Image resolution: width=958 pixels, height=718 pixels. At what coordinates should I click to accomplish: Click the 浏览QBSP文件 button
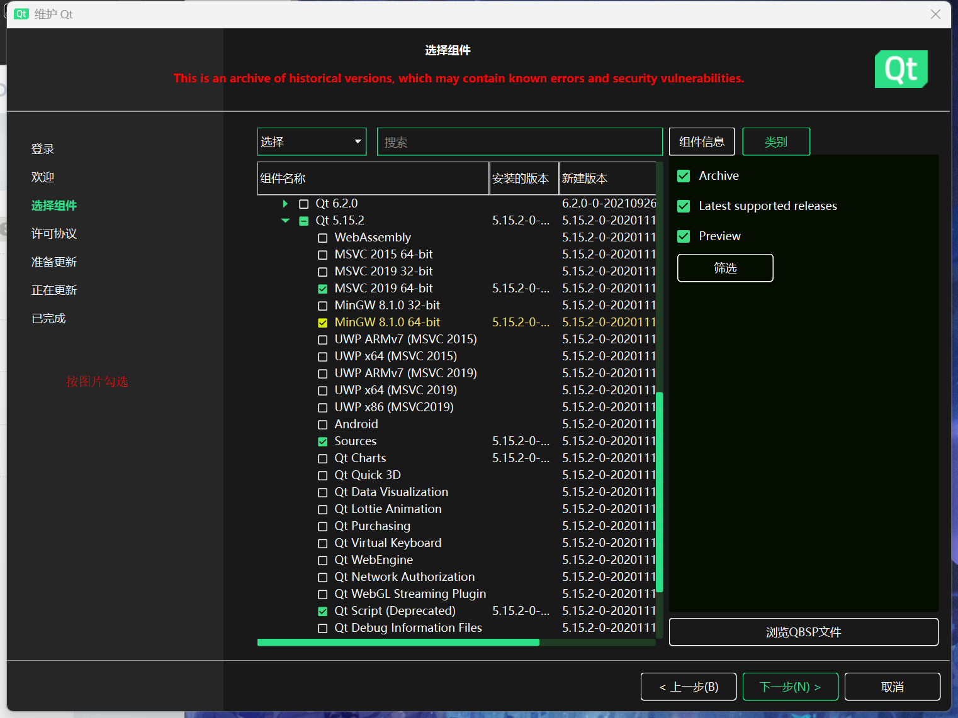803,632
